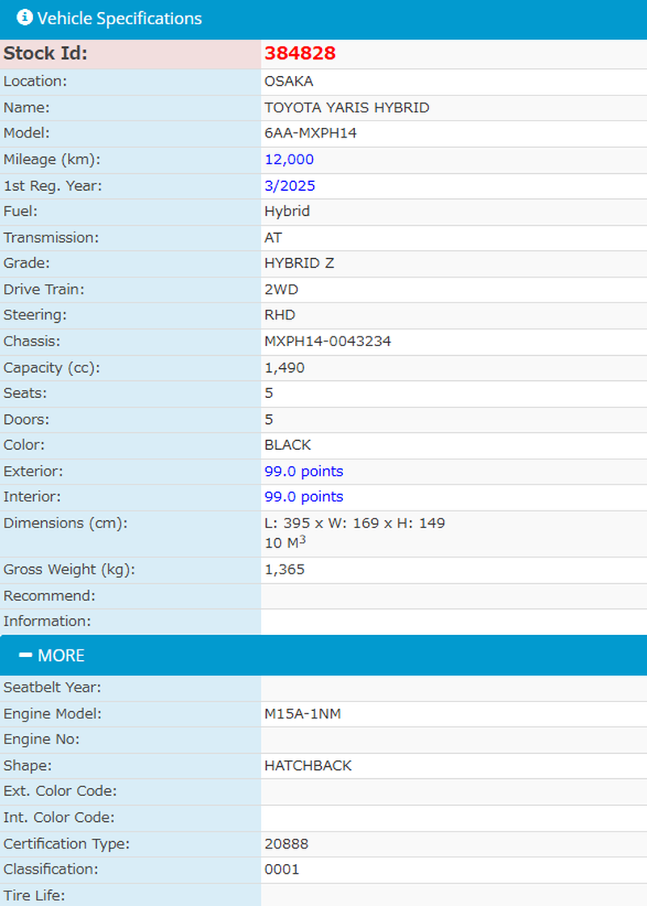Click the Fuel value Hybrid
This screenshot has width=647, height=906.
(287, 211)
